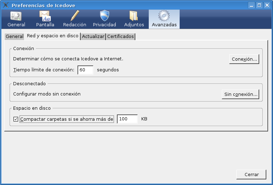Click the 'segundos' label
The width and height of the screenshot is (273, 185).
tap(108, 70)
